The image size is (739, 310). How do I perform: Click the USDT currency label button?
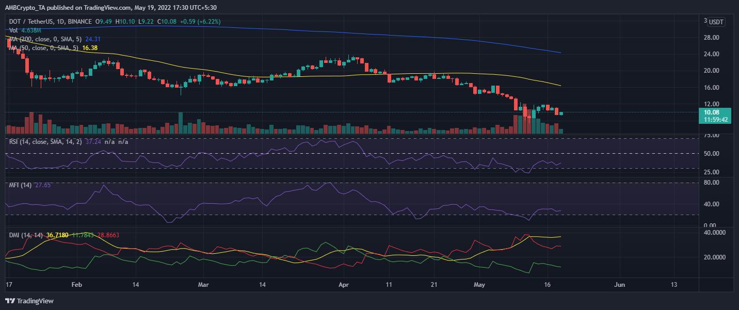tap(716, 22)
